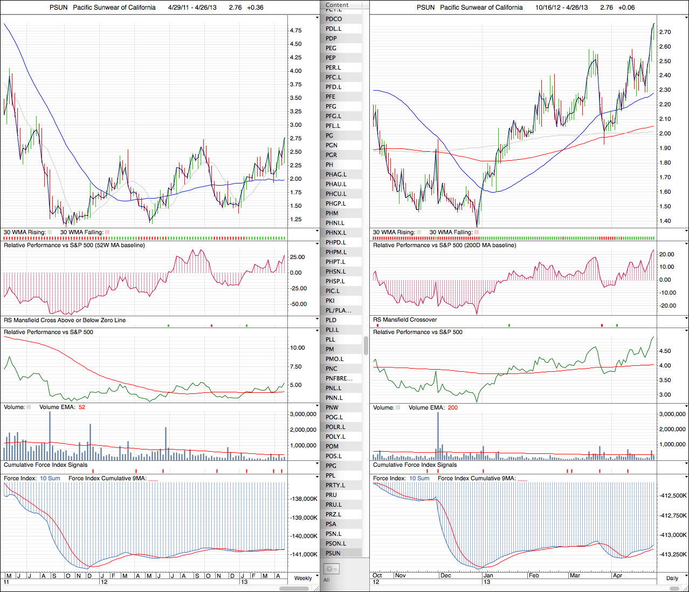Select PFE in the ticker list
689x592 pixels.
[x=330, y=97]
